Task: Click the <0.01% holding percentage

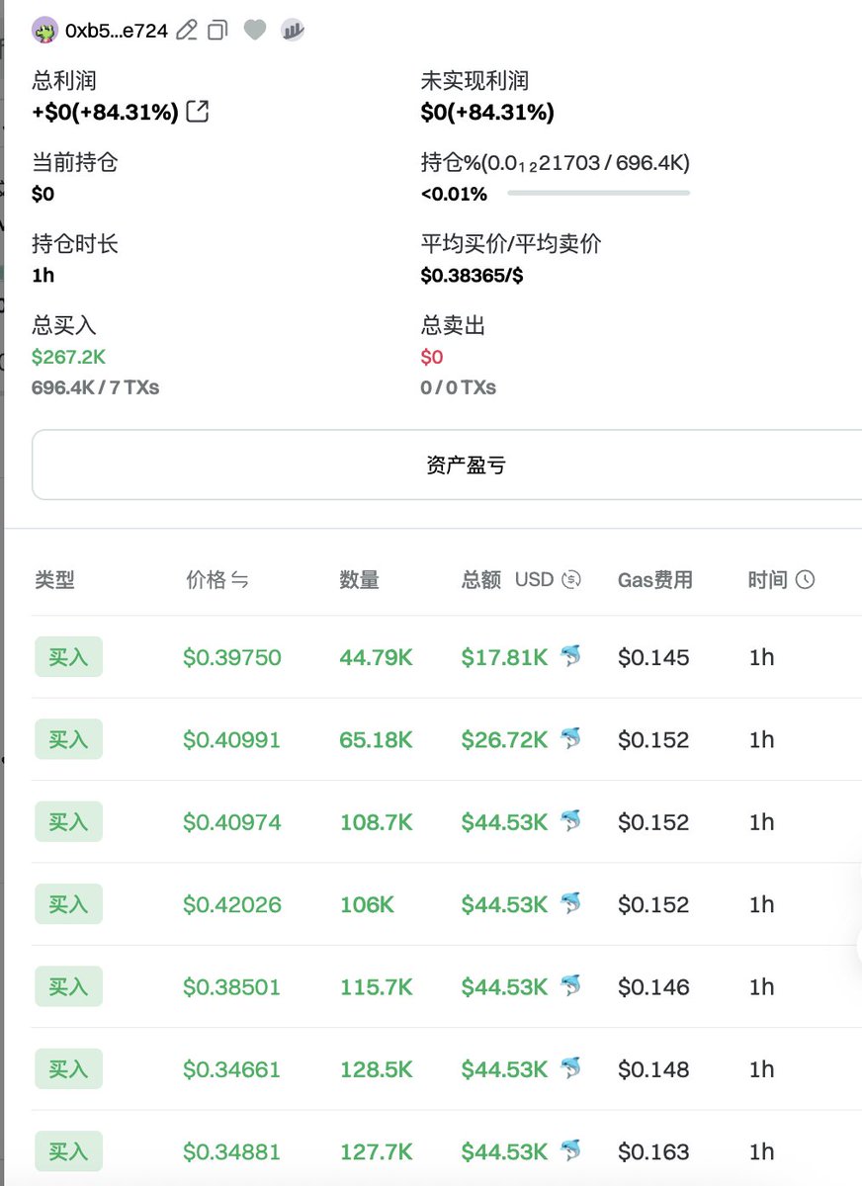Action: pyautogui.click(x=454, y=194)
